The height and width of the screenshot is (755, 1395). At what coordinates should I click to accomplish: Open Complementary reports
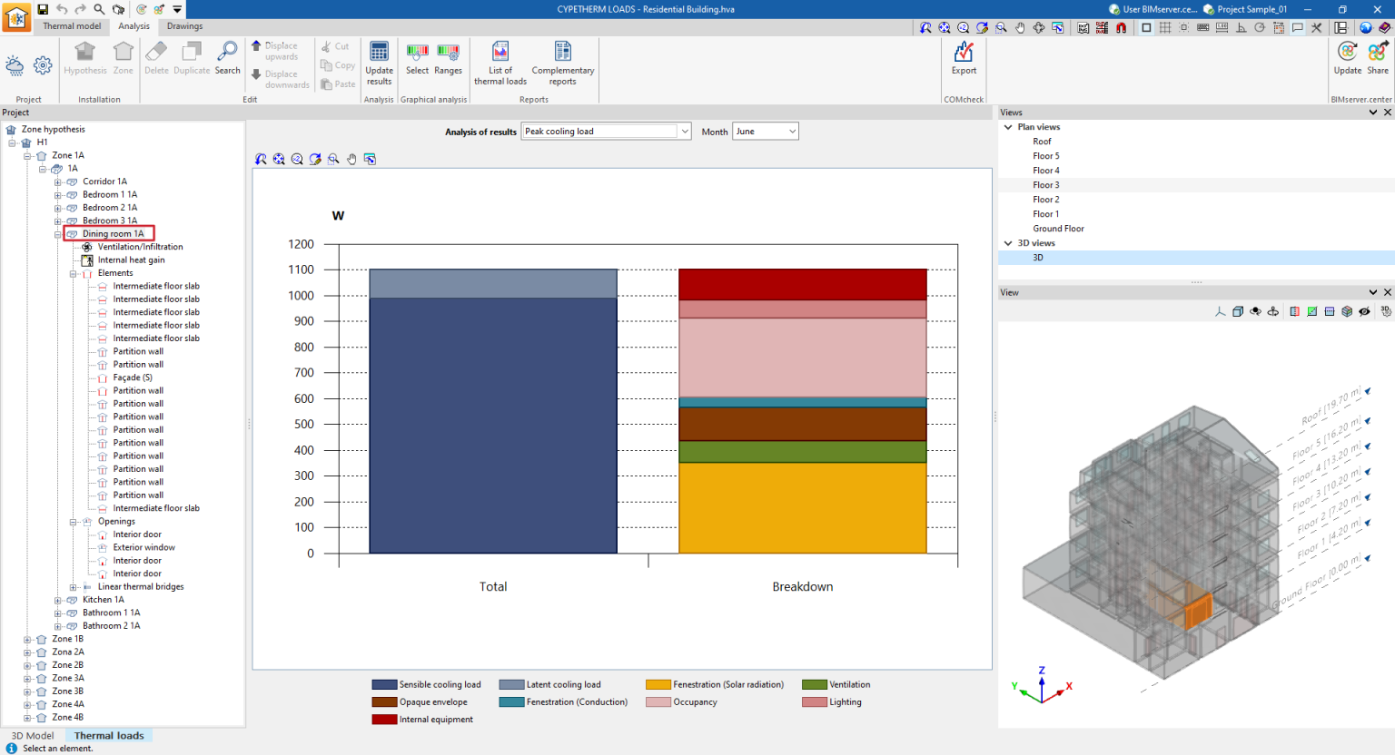[562, 62]
